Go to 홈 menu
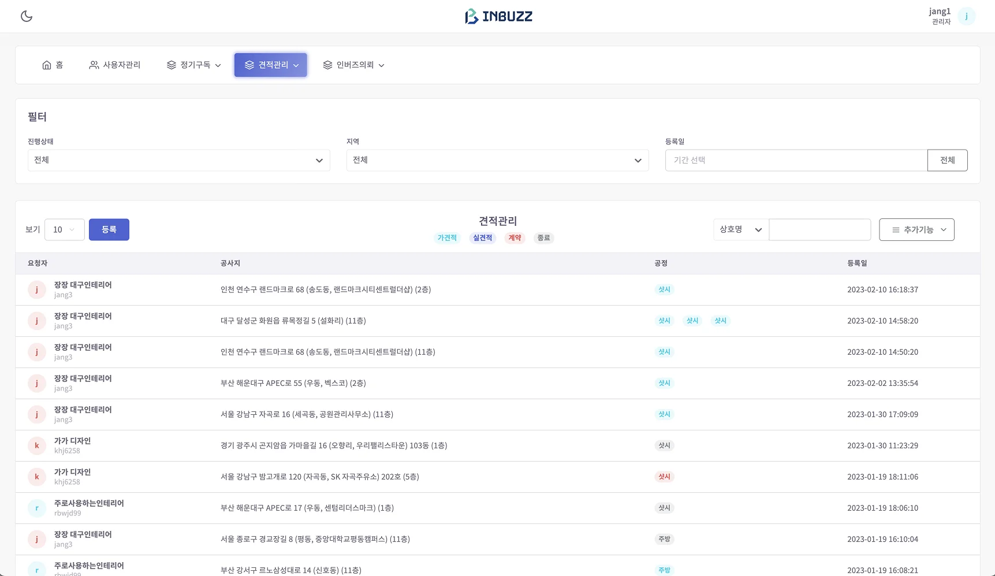The width and height of the screenshot is (995, 576). 53,65
